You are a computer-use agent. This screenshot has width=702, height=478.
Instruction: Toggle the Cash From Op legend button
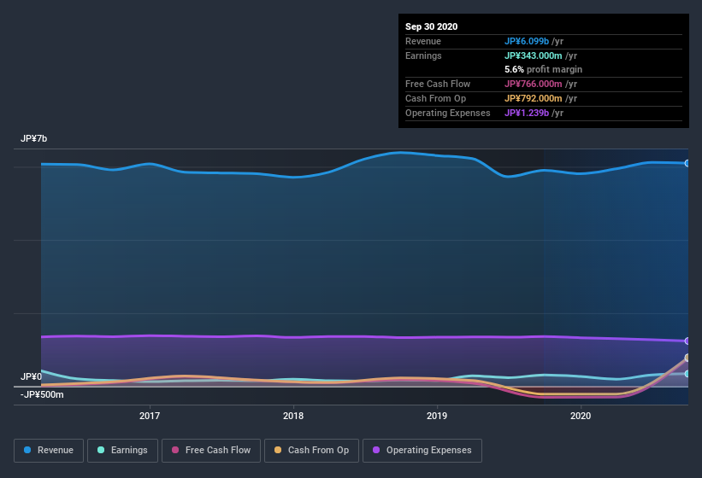311,451
